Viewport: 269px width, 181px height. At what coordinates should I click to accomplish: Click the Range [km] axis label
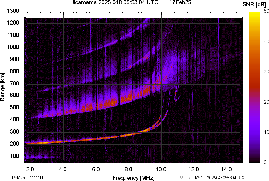[4, 87]
